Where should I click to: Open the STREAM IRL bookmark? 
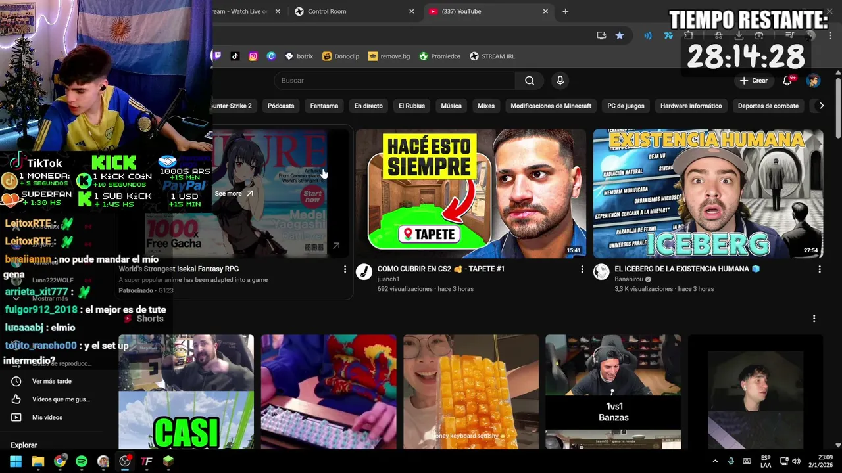click(492, 56)
